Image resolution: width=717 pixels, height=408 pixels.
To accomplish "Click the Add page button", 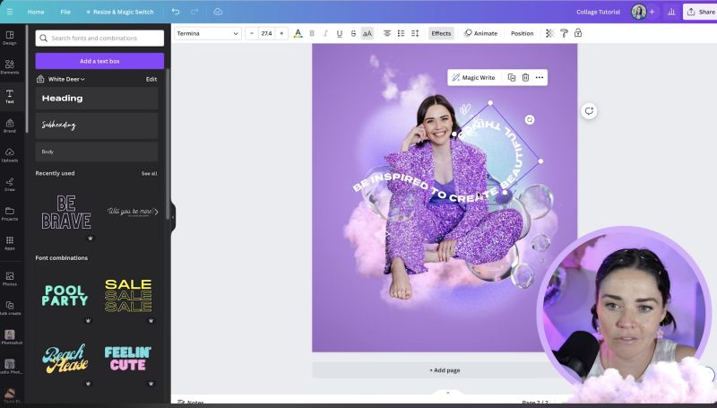I will click(445, 370).
